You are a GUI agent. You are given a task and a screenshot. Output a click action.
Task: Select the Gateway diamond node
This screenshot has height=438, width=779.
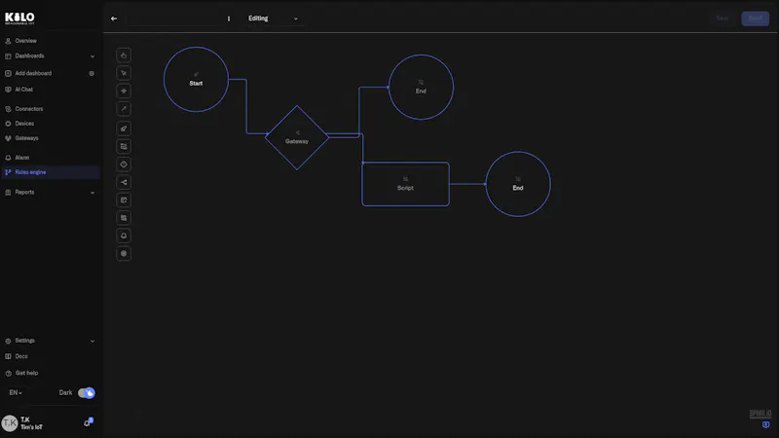(x=297, y=137)
